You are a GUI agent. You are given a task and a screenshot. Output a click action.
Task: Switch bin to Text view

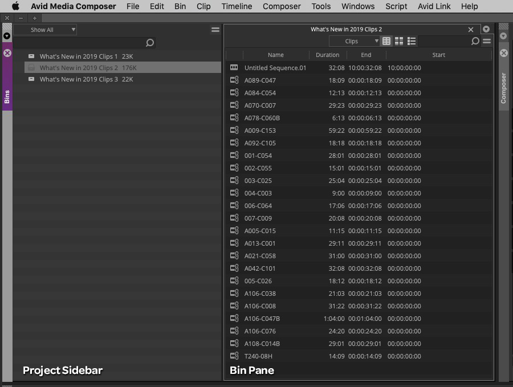(x=386, y=41)
